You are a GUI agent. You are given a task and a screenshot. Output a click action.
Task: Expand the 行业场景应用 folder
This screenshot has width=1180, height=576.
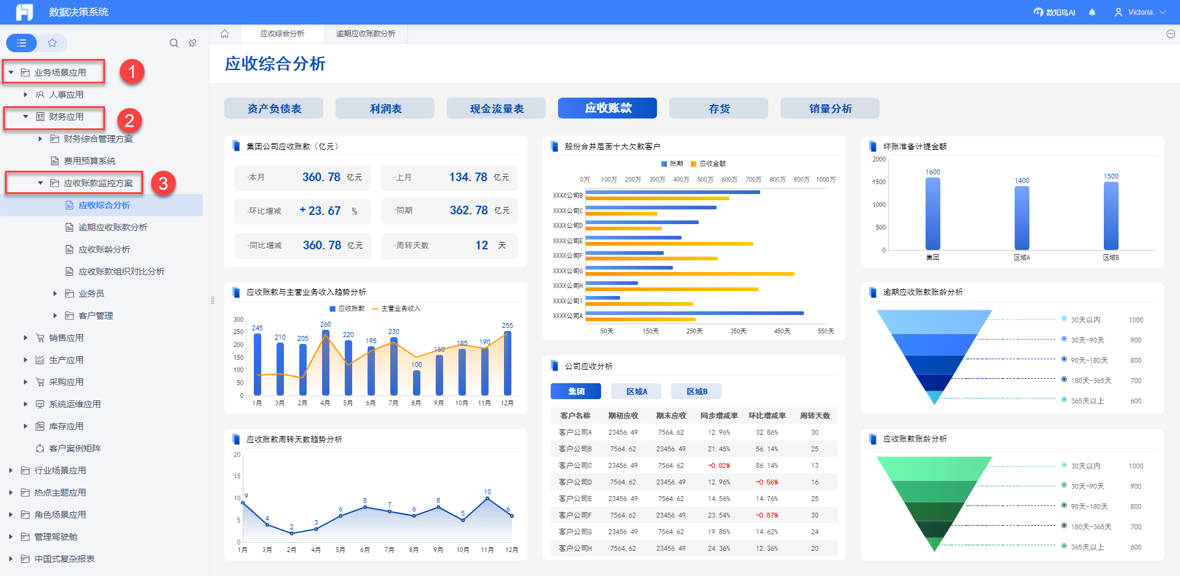[10, 470]
